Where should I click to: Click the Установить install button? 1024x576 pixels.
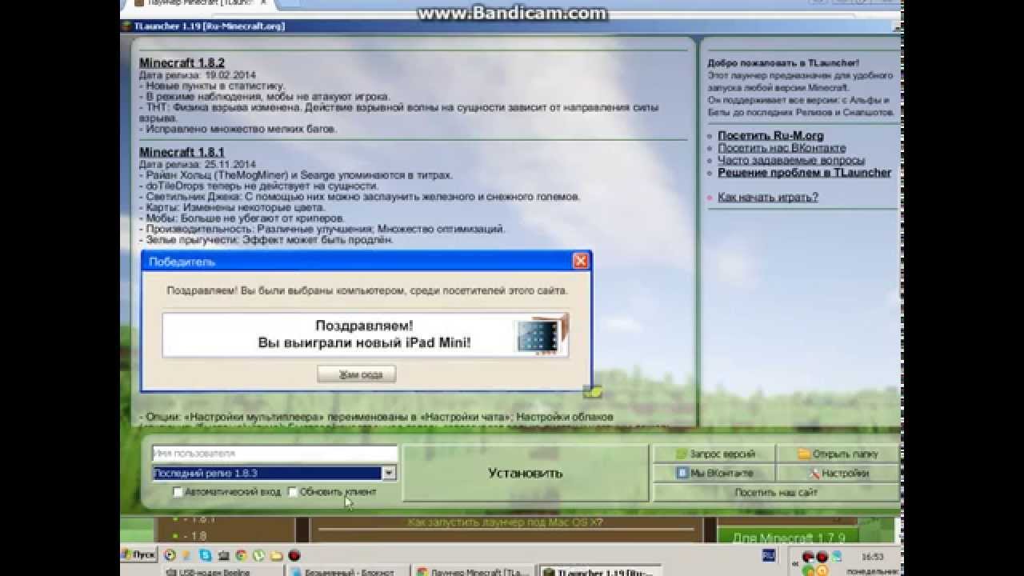point(525,473)
